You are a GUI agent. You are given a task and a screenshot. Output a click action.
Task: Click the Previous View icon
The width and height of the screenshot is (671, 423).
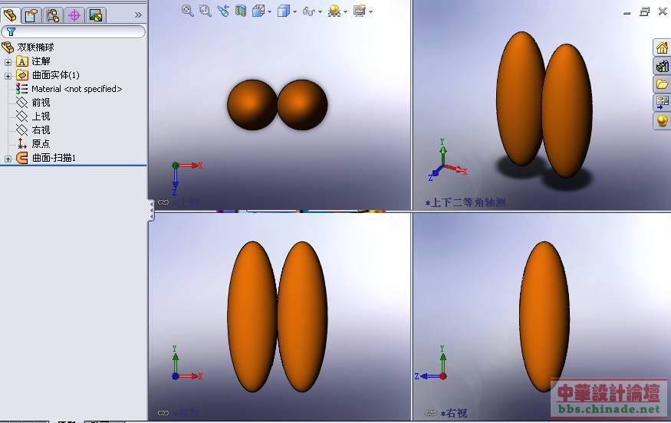click(x=222, y=11)
